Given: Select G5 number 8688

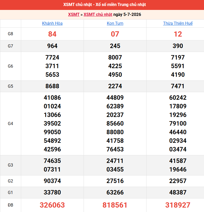Looking at the screenshot, I should 52,86.
